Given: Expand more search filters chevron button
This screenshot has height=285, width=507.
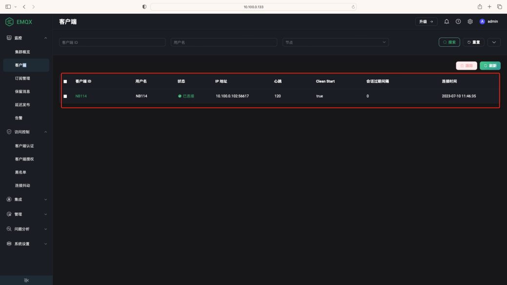Looking at the screenshot, I should tap(494, 42).
